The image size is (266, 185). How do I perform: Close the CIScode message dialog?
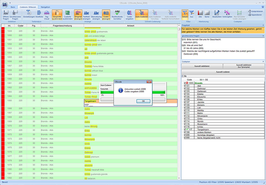pyautogui.click(x=149, y=82)
